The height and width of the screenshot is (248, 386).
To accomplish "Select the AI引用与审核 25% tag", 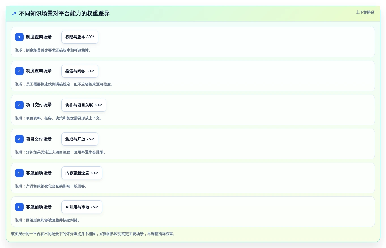I will coord(82,207).
